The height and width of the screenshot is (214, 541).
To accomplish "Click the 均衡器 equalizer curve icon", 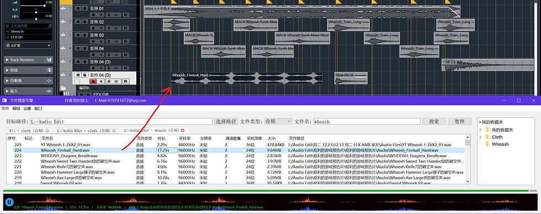I will [49, 81].
